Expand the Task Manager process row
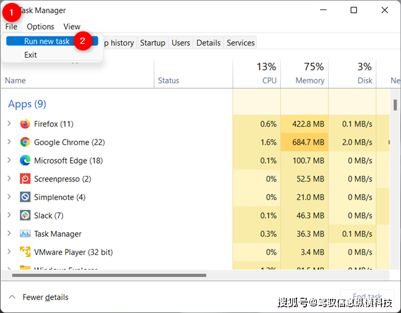 [9, 233]
